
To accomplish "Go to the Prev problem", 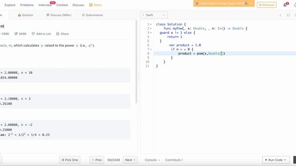I will click(x=97, y=160).
